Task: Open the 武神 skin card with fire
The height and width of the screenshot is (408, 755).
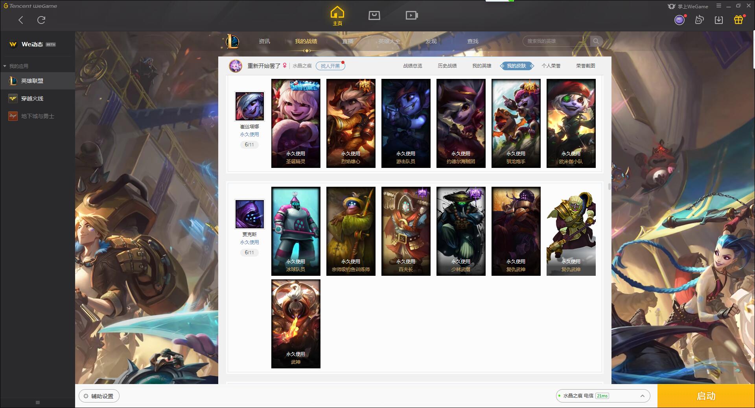Action: [x=296, y=324]
